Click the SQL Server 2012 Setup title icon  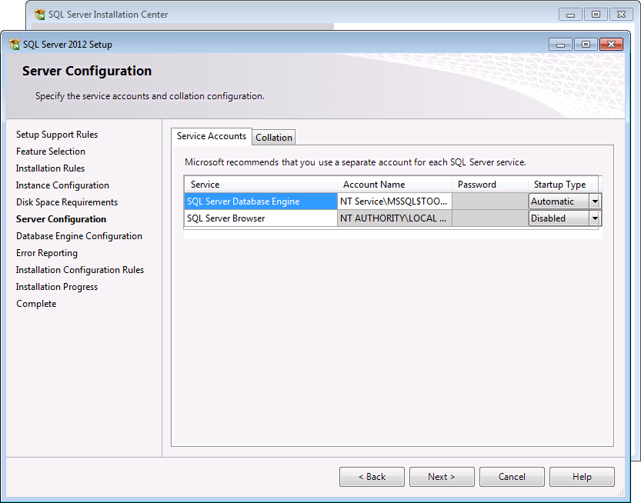coord(15,44)
